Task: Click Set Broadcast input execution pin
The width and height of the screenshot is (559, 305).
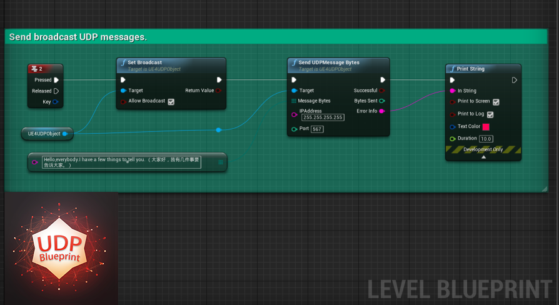Action: (x=123, y=80)
